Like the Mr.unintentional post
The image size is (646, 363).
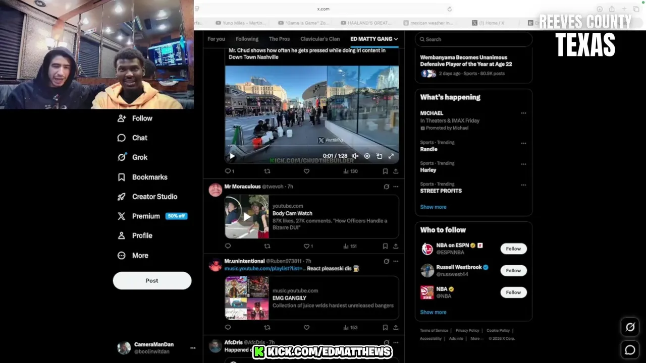pyautogui.click(x=306, y=328)
